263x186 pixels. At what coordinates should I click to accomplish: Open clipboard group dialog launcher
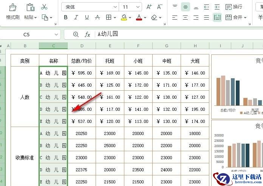(x=55, y=24)
